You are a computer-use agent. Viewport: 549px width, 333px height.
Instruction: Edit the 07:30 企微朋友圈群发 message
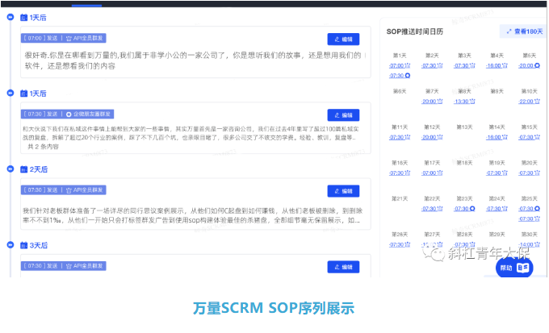pos(343,115)
